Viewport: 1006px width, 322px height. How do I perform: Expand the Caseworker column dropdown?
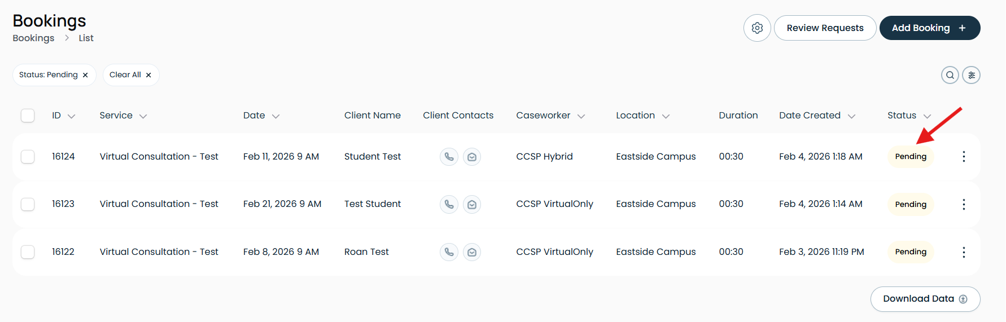point(581,116)
